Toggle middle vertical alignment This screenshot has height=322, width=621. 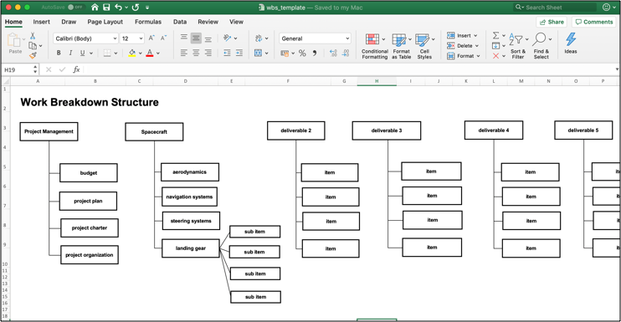click(196, 38)
